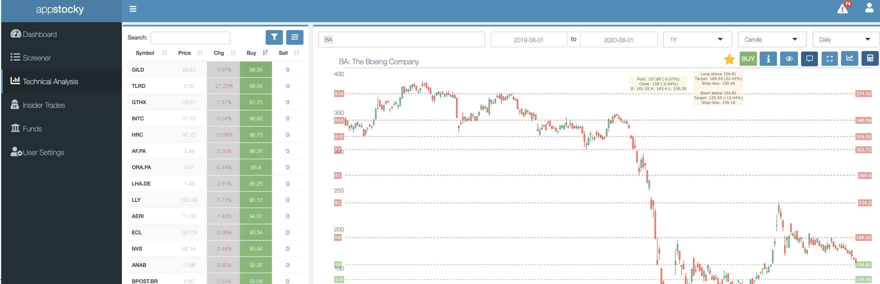Viewport: 880px width, 284px height.
Task: Click the line chart indicators icon
Action: tap(849, 58)
